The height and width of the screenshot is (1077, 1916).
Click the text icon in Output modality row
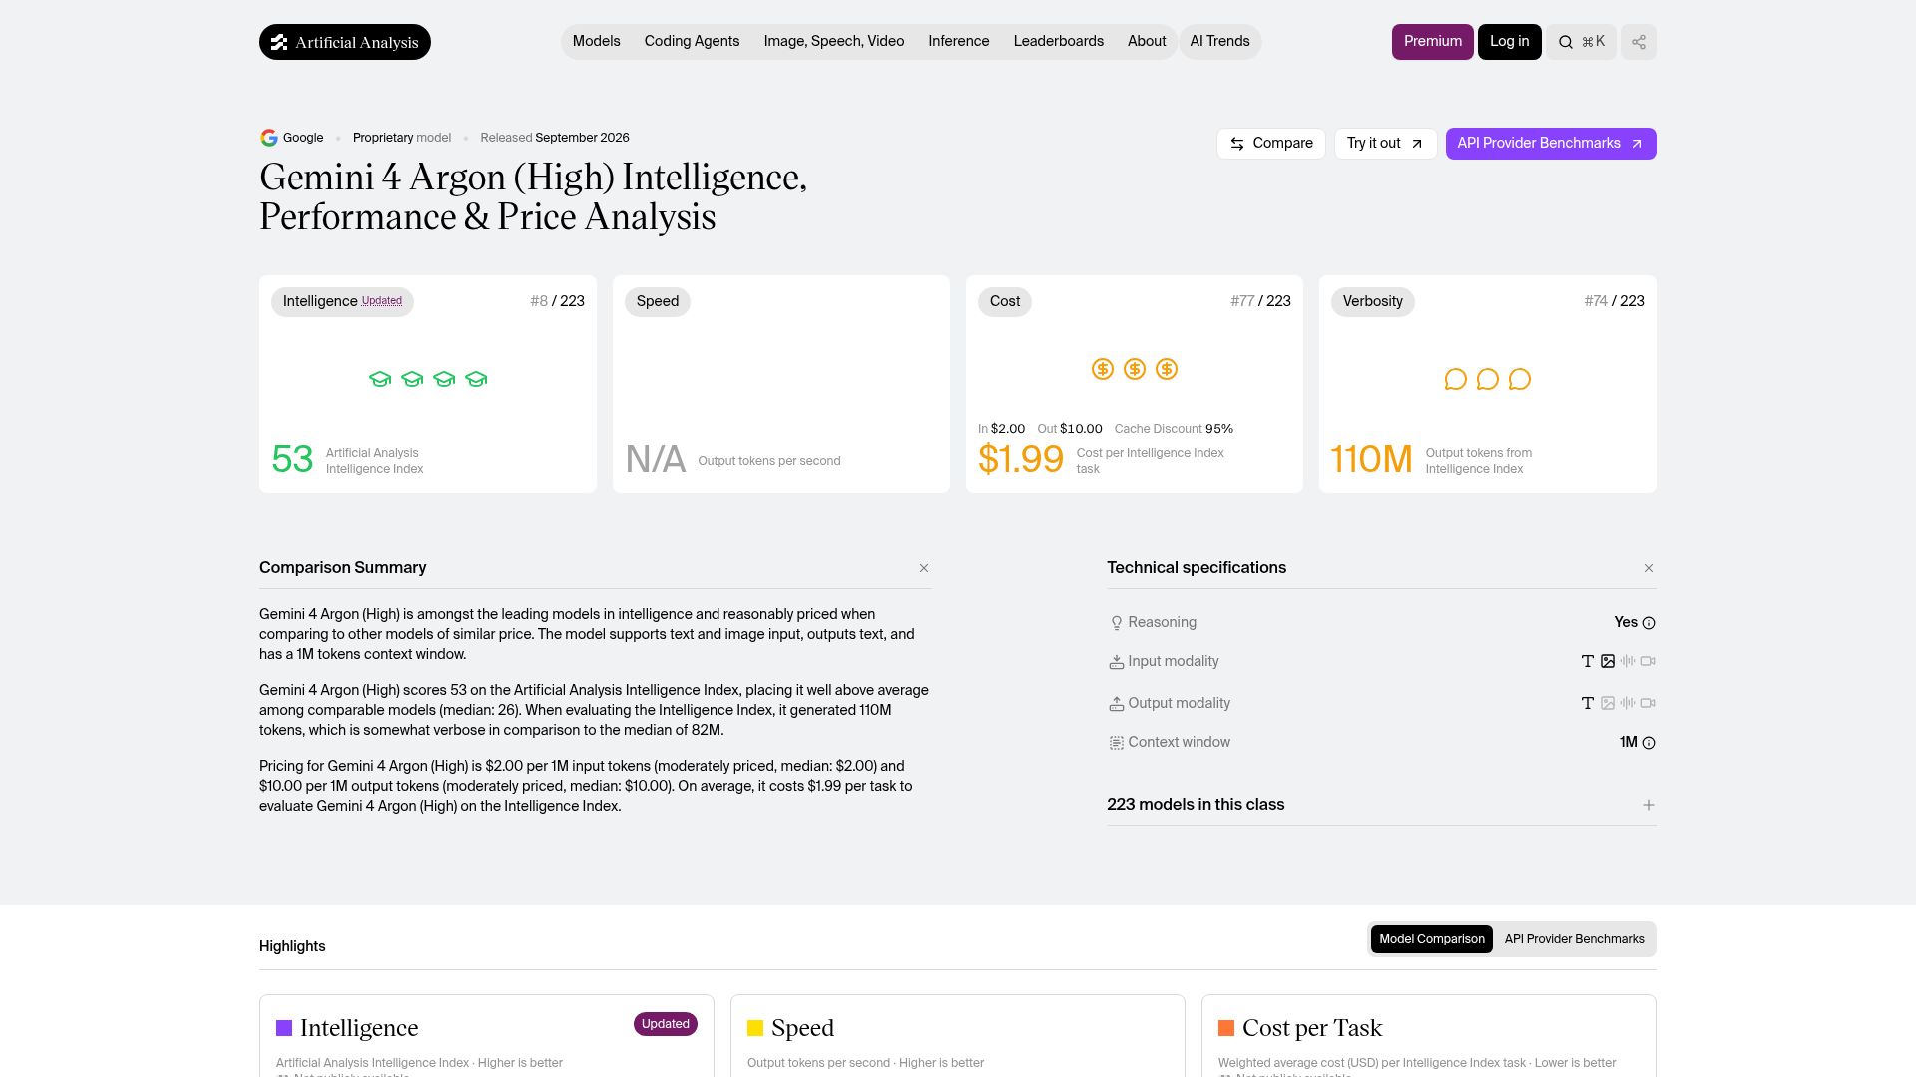[x=1588, y=703]
